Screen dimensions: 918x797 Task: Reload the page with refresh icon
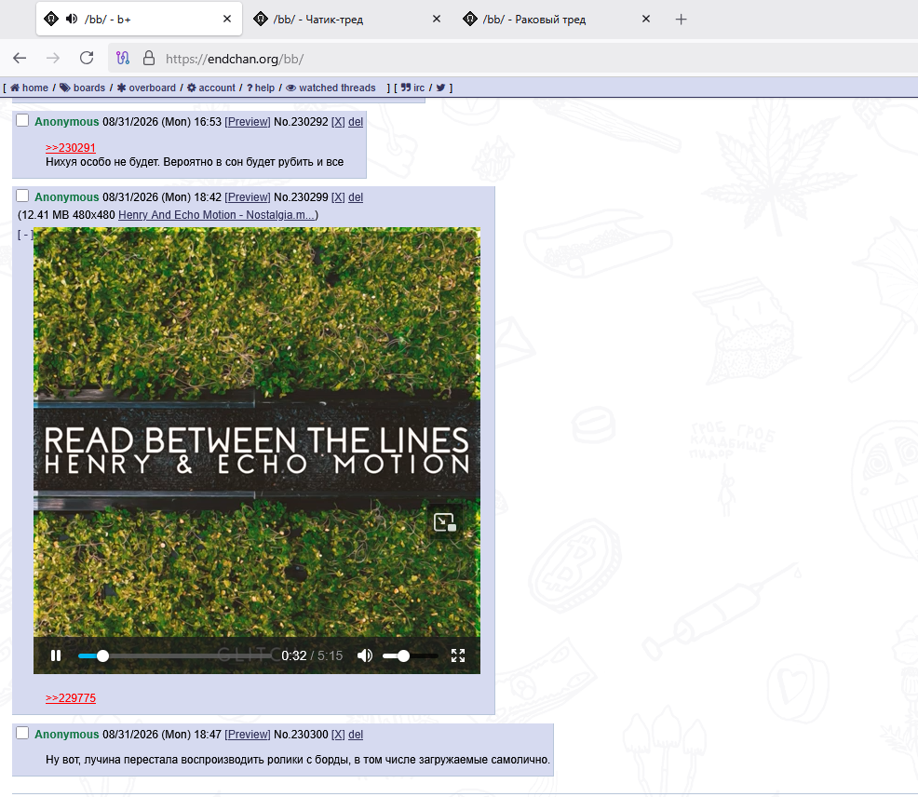[x=87, y=58]
